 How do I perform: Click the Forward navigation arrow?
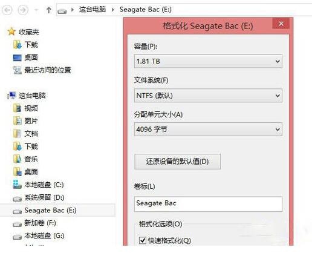click(x=23, y=10)
